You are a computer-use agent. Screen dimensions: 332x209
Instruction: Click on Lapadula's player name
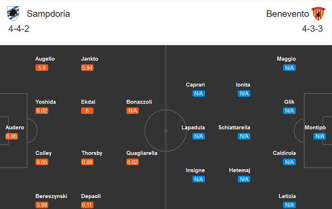click(x=193, y=127)
